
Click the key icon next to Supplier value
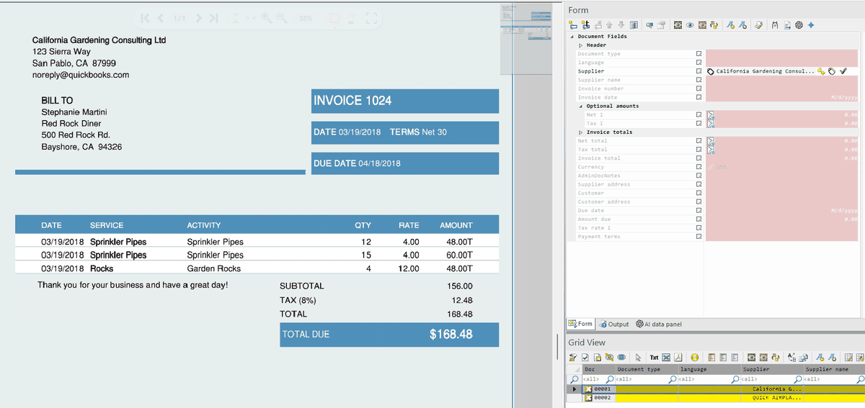pyautogui.click(x=821, y=71)
